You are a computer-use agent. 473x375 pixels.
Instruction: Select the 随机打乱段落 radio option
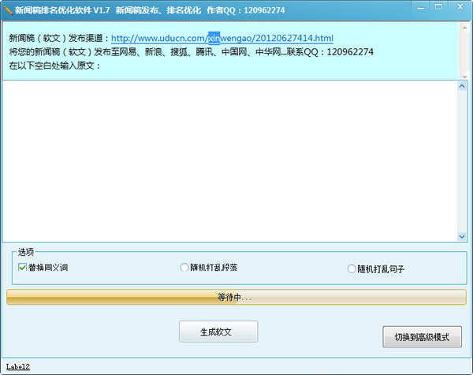click(184, 268)
